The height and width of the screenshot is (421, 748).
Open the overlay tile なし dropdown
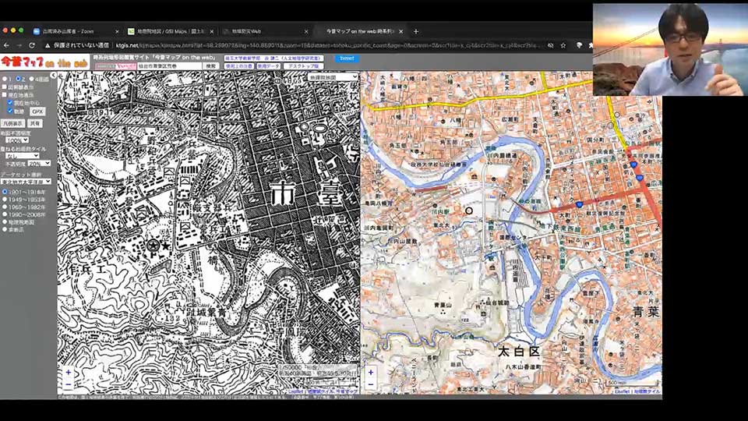[x=23, y=156]
